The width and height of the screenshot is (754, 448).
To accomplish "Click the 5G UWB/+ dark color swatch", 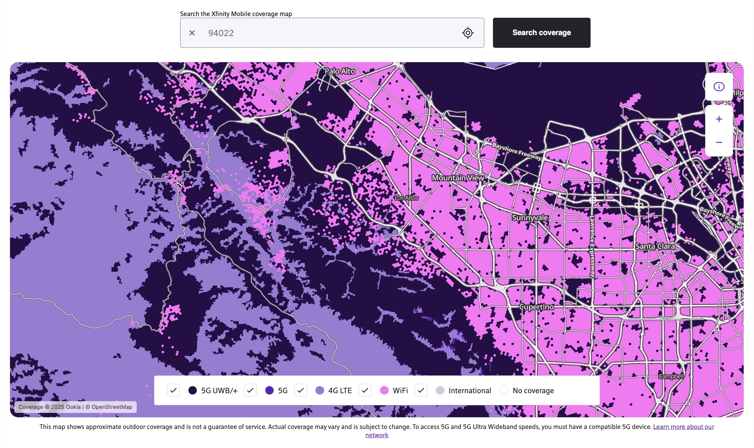I will click(193, 390).
